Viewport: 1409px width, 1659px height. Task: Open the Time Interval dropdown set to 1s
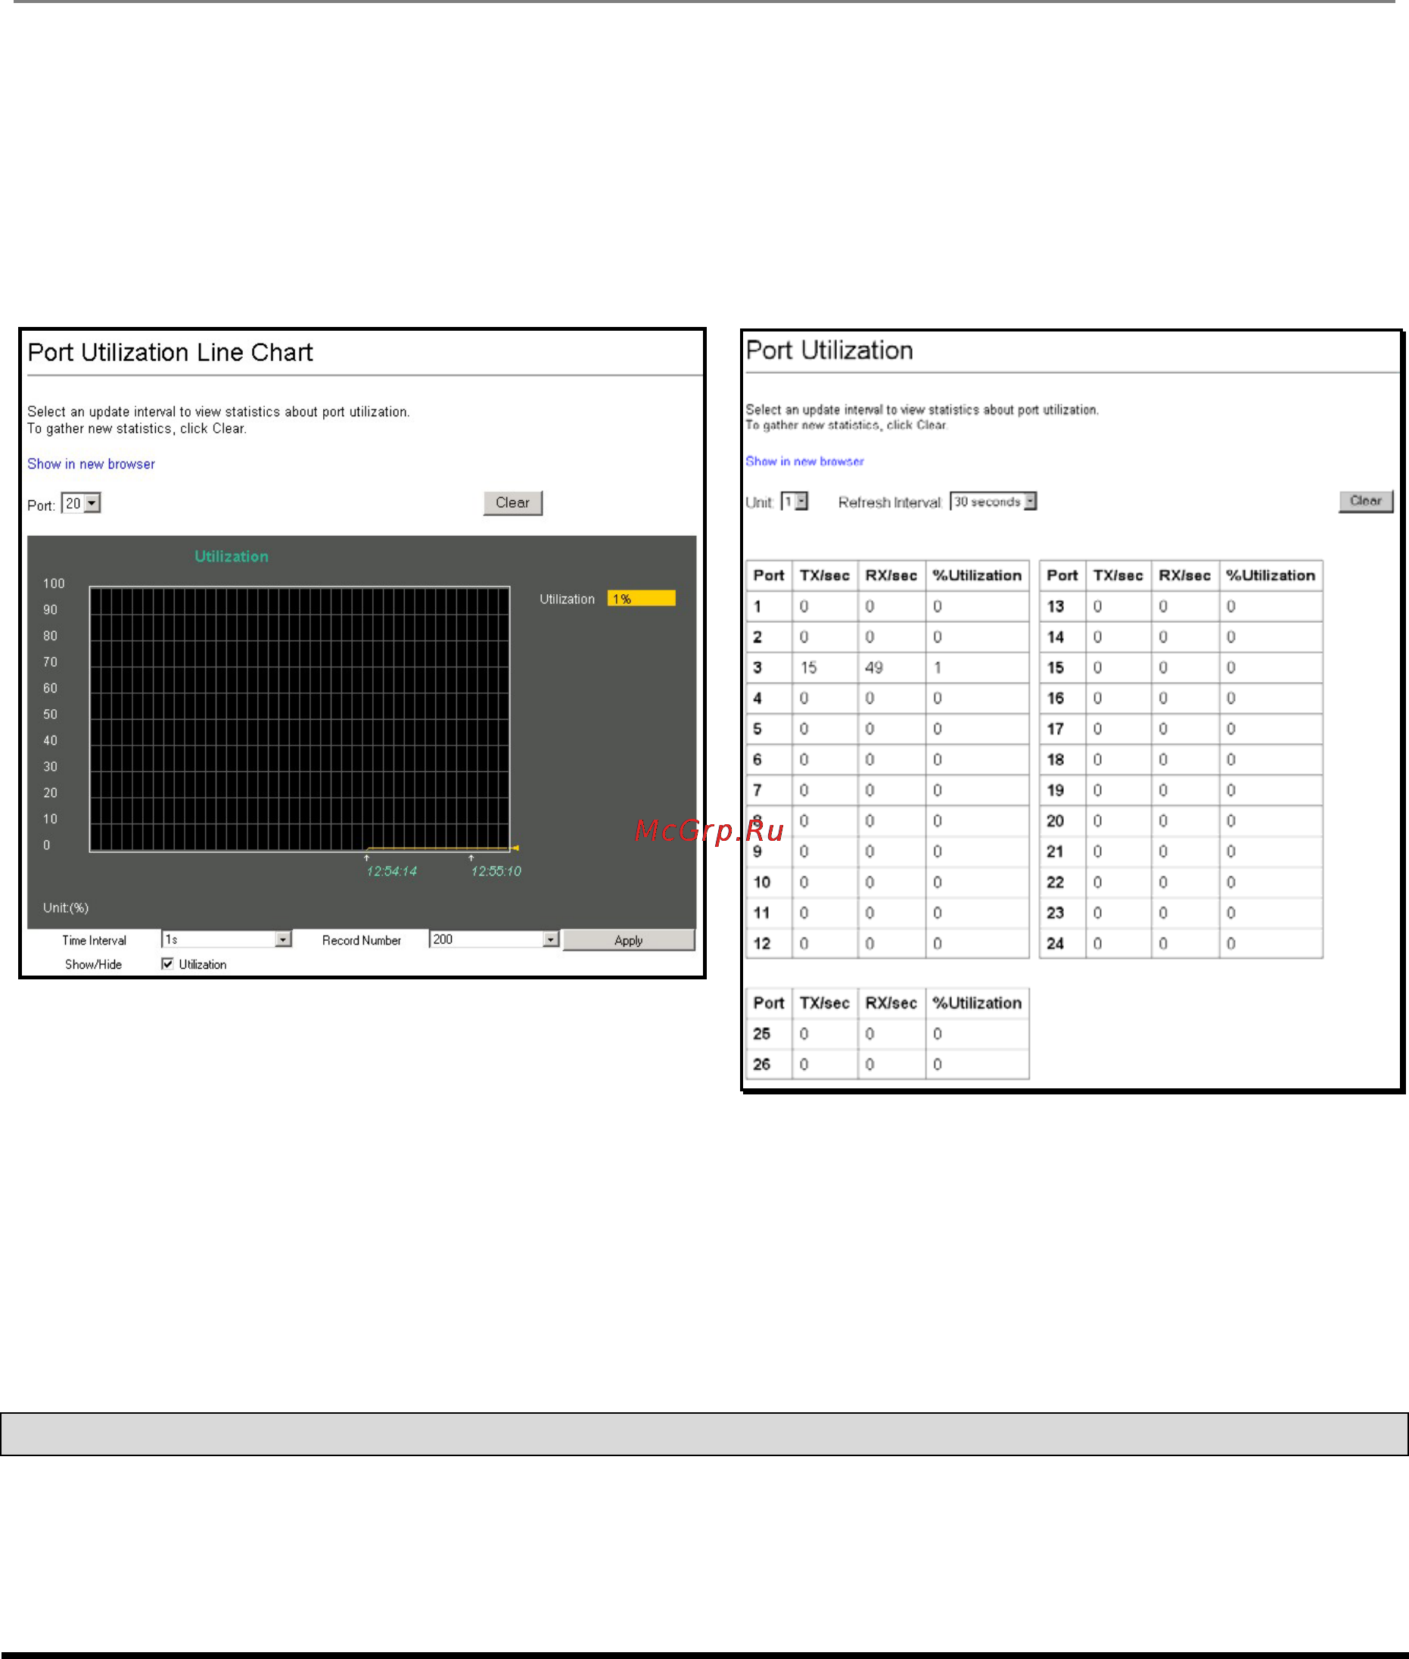(227, 939)
